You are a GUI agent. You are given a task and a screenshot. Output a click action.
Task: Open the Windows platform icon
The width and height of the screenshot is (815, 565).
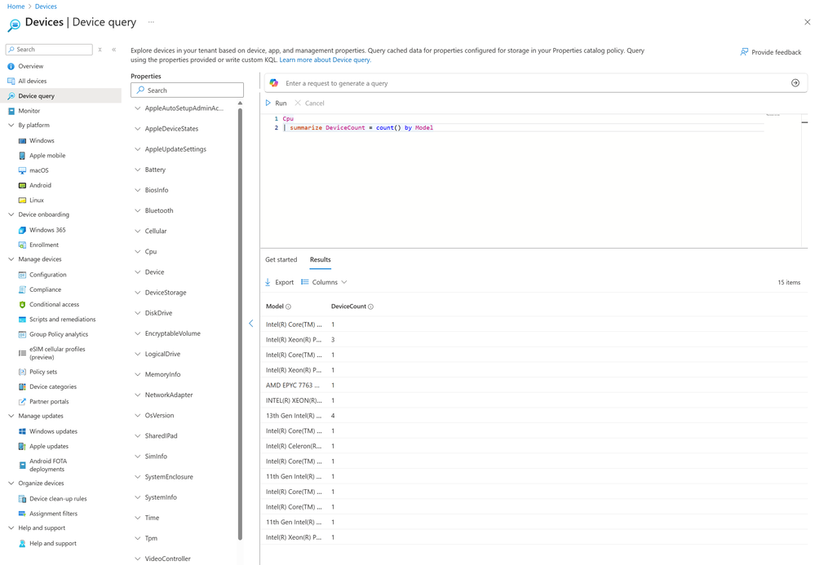[22, 141]
